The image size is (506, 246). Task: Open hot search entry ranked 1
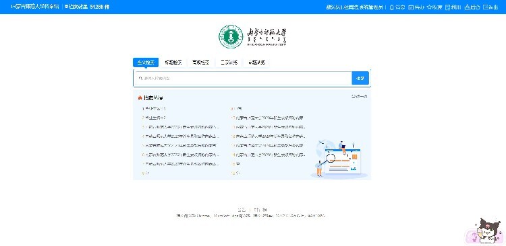point(154,109)
